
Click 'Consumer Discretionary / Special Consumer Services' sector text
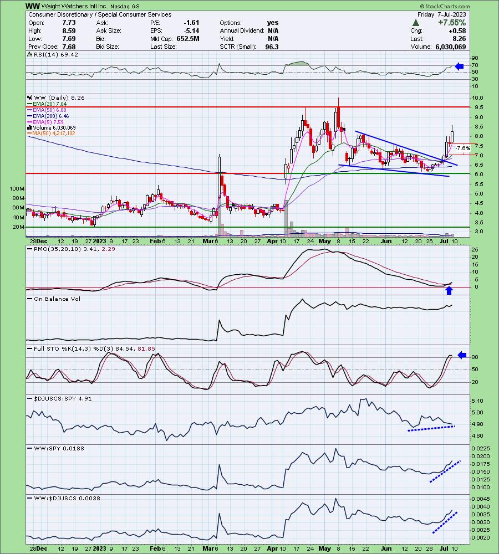tap(100, 14)
